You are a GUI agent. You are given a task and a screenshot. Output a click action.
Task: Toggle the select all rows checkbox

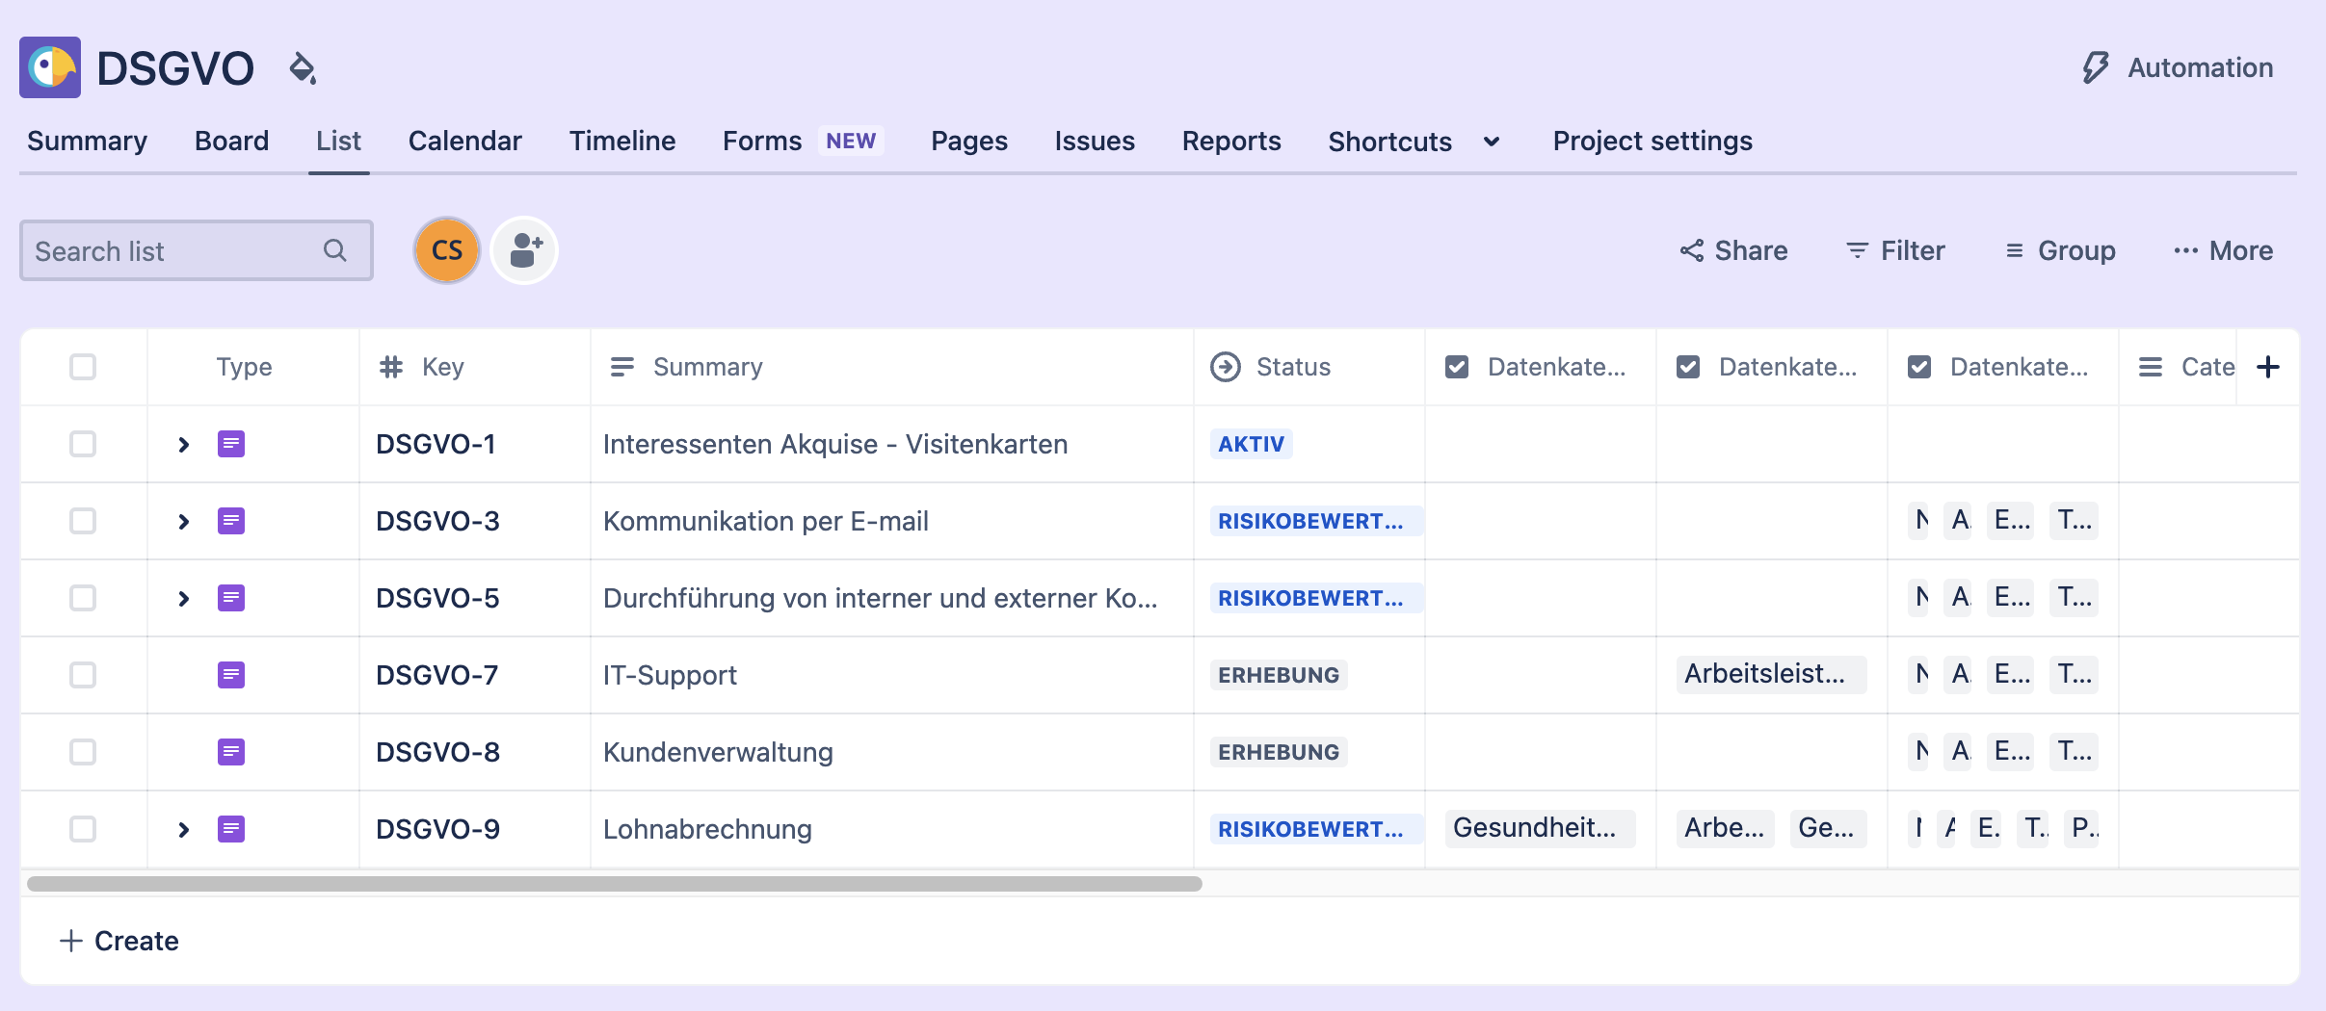click(83, 367)
